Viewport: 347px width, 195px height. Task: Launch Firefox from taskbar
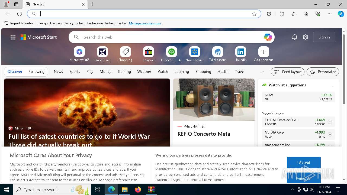[x=138, y=190]
